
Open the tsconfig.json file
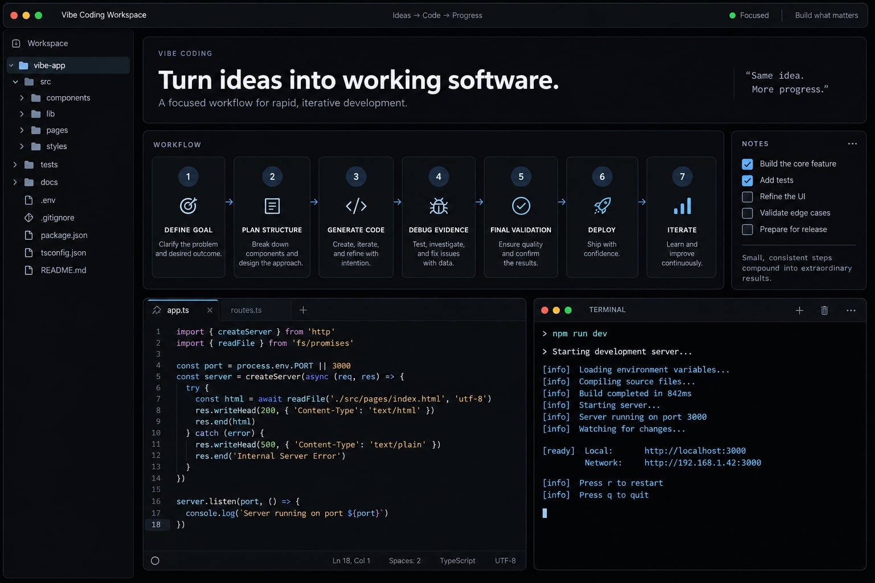63,253
